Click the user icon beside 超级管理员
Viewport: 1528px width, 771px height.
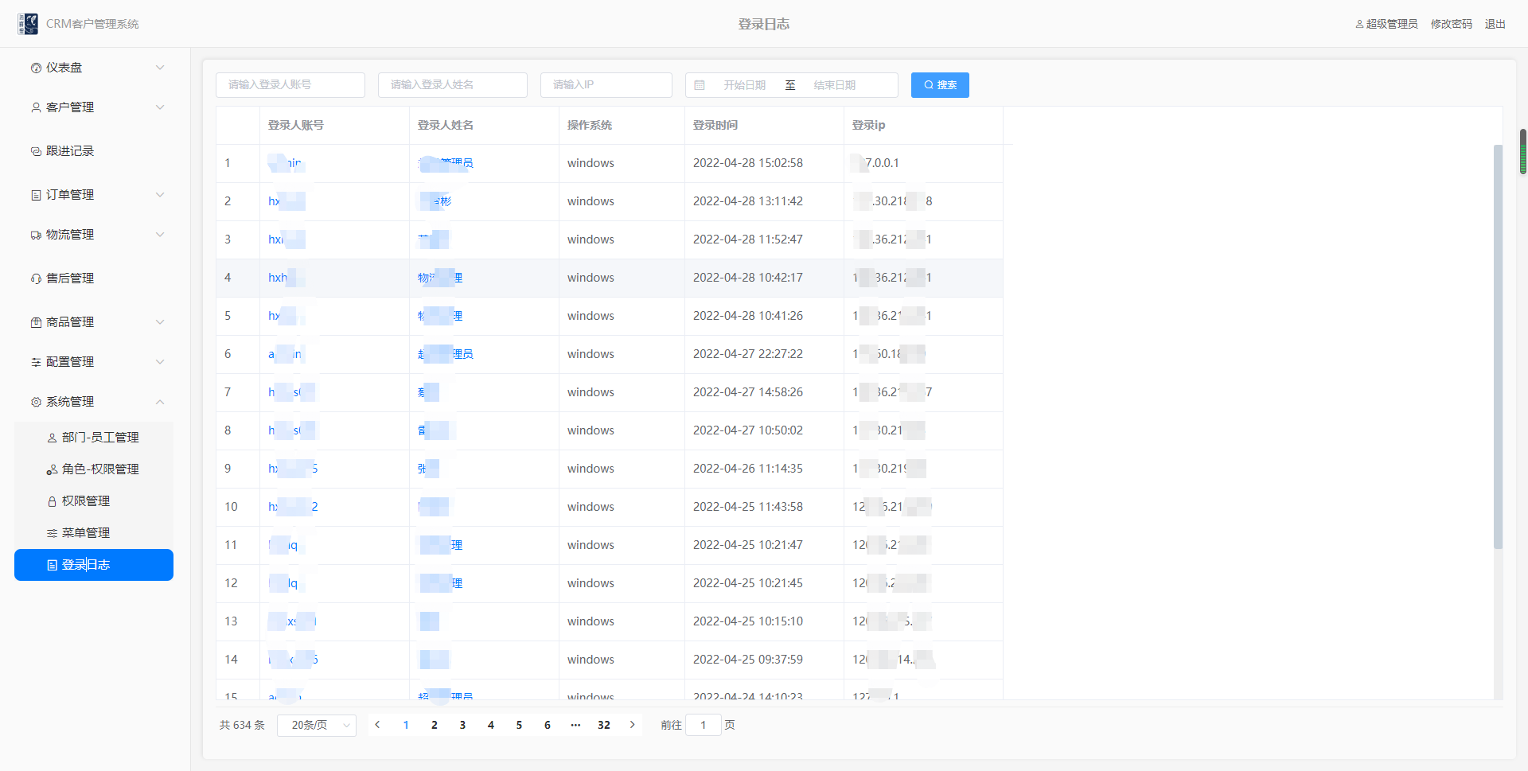[1359, 24]
